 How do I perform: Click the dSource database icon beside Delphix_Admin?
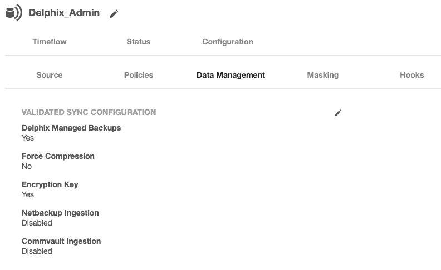(14, 12)
